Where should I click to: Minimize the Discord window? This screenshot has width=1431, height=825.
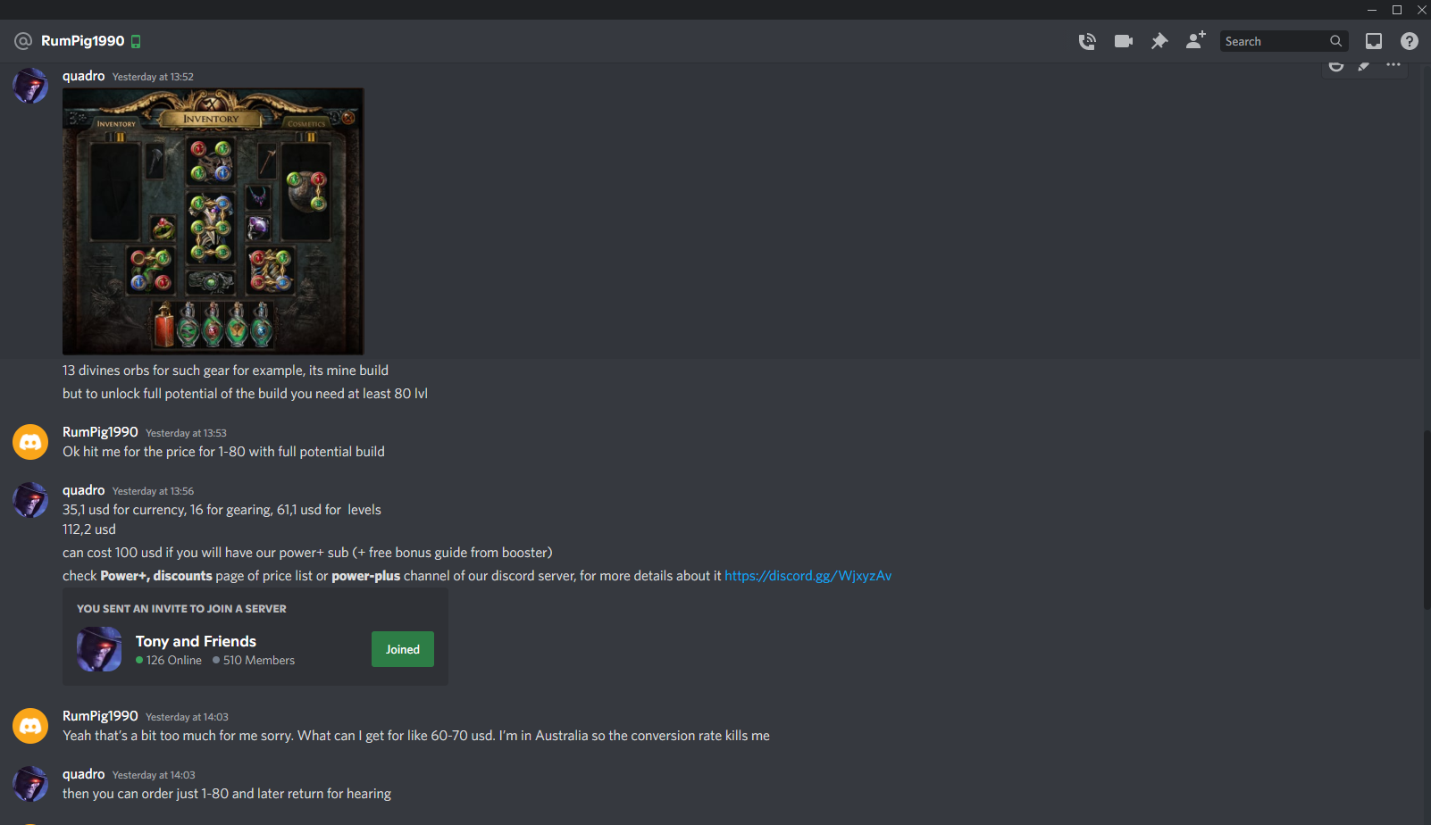coord(1372,10)
